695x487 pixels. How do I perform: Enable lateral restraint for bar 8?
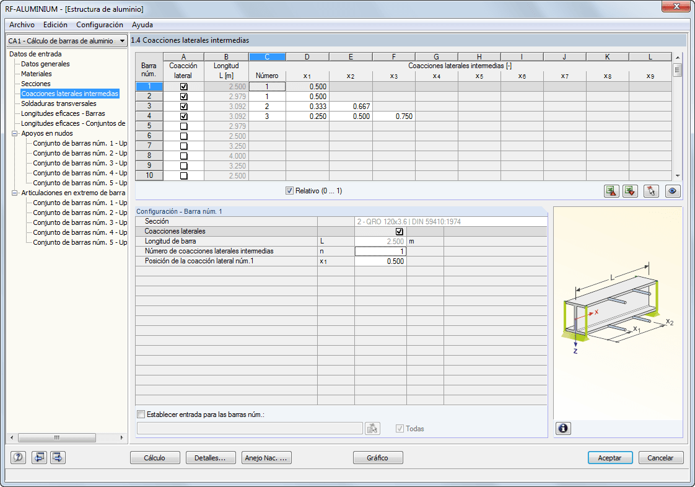184,156
